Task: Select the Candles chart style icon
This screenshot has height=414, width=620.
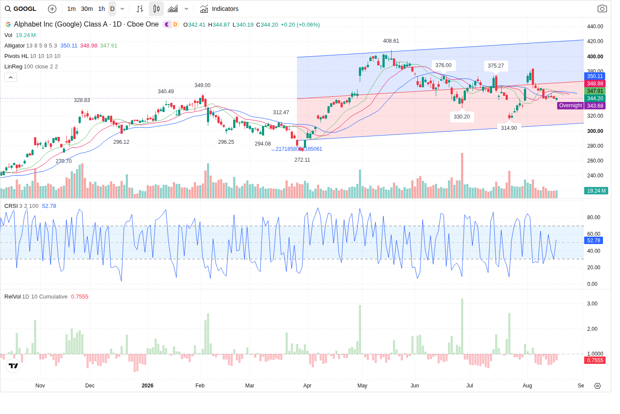Action: point(156,9)
